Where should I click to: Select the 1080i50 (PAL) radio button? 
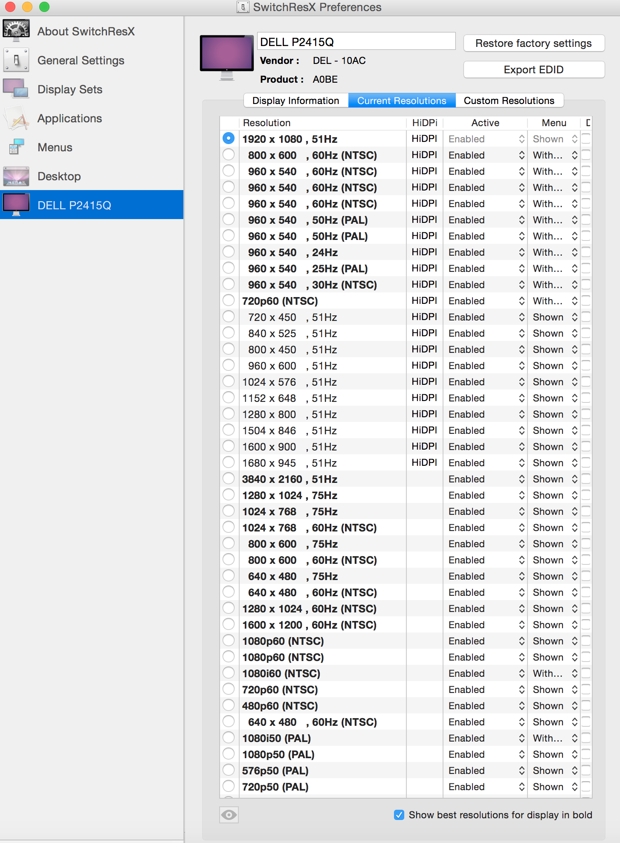click(229, 738)
